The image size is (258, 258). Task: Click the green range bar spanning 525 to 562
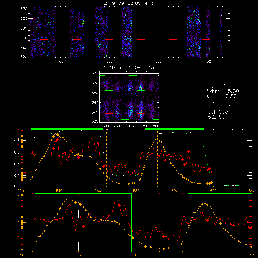pos(67,129)
